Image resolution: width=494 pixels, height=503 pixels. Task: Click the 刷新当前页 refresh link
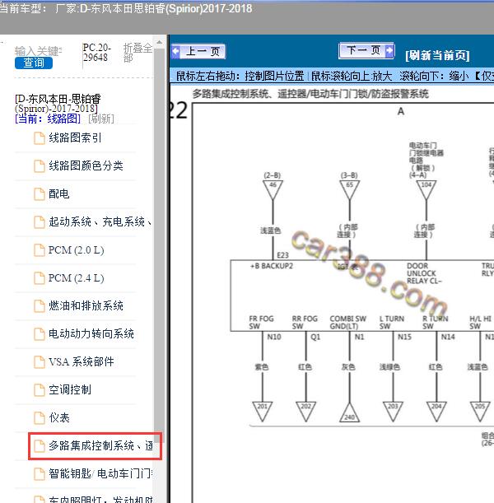(x=437, y=55)
